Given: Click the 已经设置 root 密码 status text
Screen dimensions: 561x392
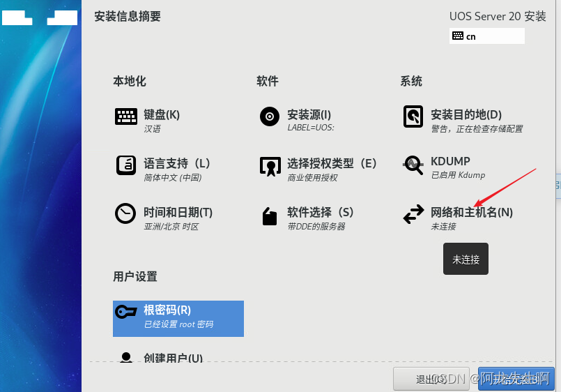Looking at the screenshot, I should [x=178, y=324].
